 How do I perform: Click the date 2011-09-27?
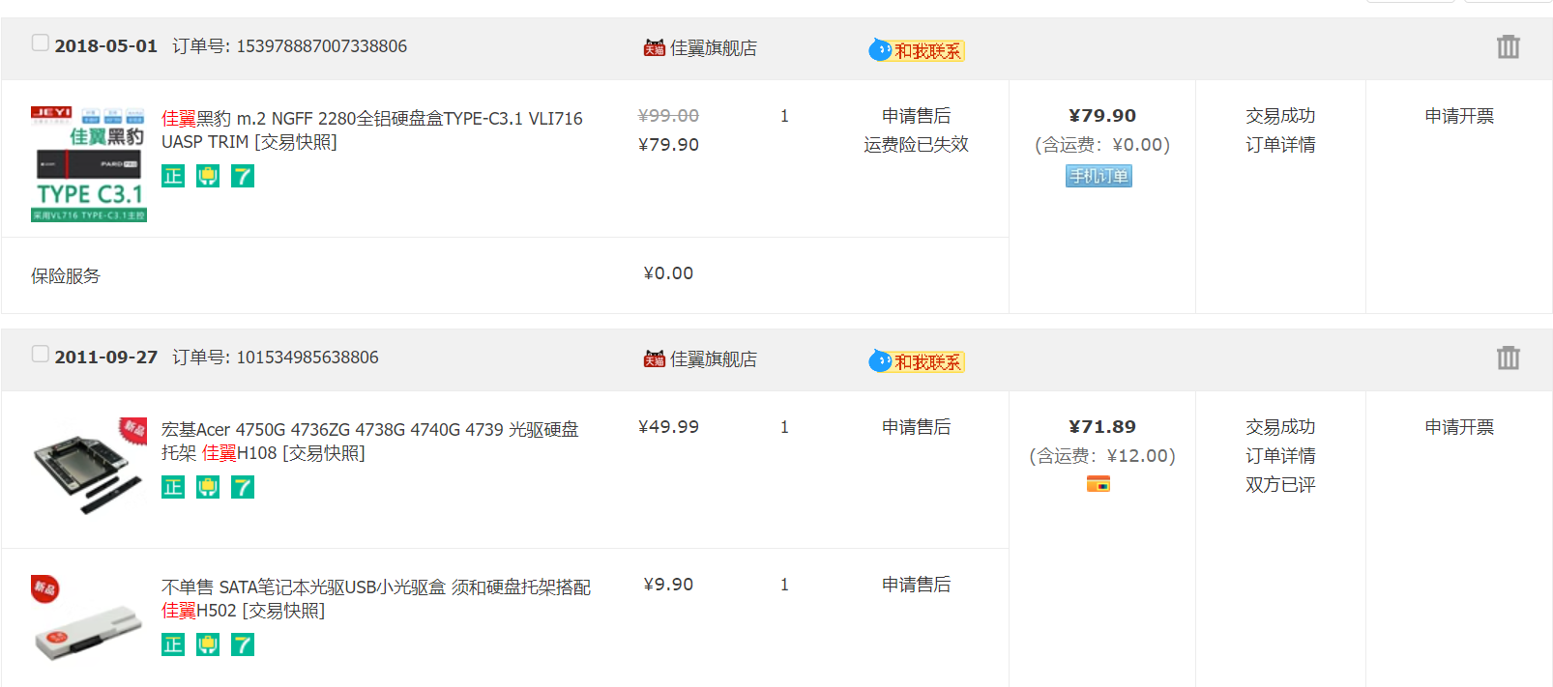coord(105,358)
